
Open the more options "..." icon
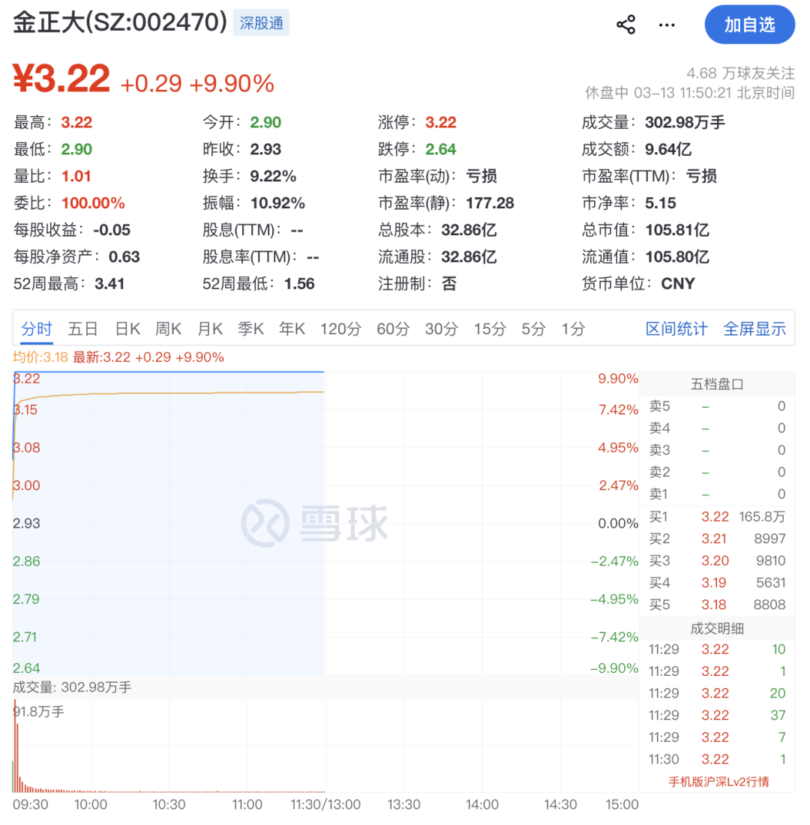click(666, 25)
